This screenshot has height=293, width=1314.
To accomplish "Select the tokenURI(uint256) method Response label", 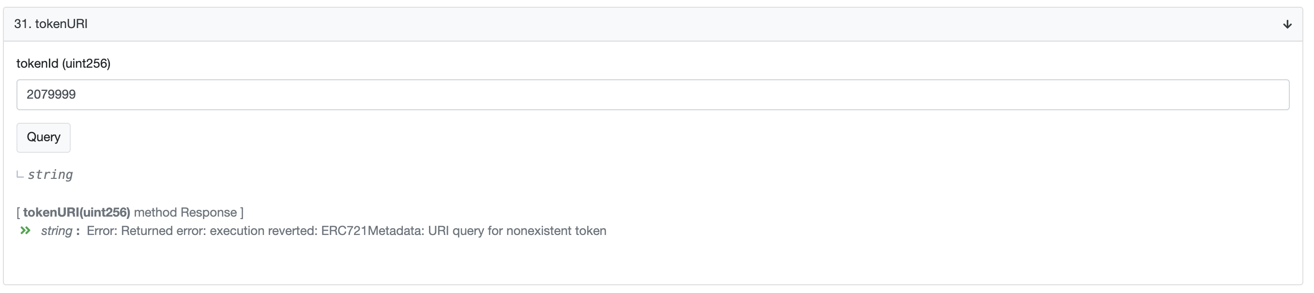I will pyautogui.click(x=130, y=212).
